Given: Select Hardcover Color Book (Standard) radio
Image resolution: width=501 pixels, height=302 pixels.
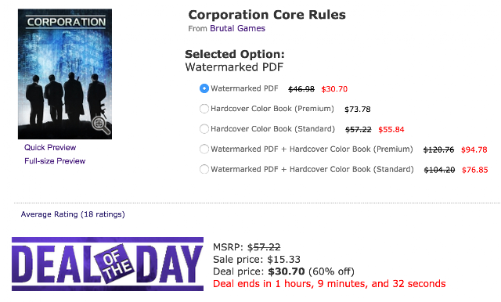Looking at the screenshot, I should click(204, 129).
